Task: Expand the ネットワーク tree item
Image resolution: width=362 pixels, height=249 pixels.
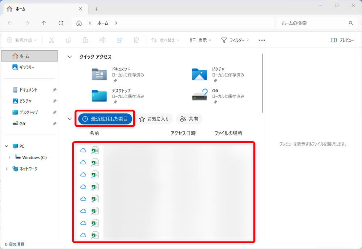Action: click(6, 169)
